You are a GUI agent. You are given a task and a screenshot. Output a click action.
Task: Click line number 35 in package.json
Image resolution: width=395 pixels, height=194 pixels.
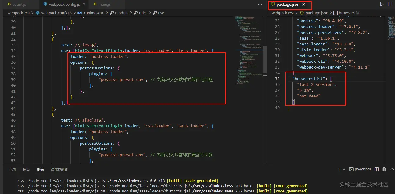coord(277,79)
